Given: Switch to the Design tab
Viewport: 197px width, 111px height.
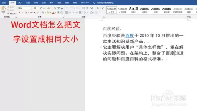Looking at the screenshot, I should (x=28, y=3).
